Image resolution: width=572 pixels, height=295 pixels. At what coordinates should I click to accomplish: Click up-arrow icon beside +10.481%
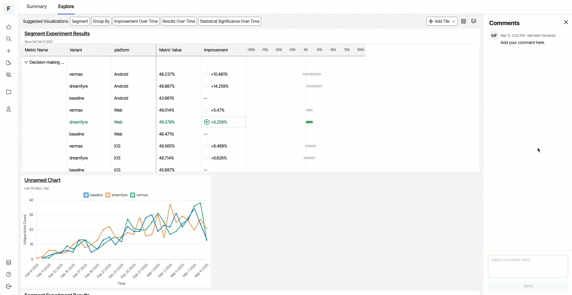pyautogui.click(x=207, y=74)
